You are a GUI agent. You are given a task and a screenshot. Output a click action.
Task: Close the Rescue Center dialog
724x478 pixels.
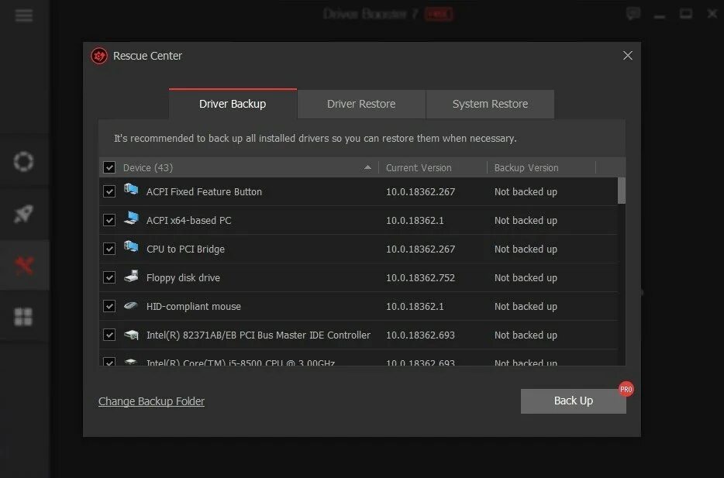pyautogui.click(x=628, y=55)
